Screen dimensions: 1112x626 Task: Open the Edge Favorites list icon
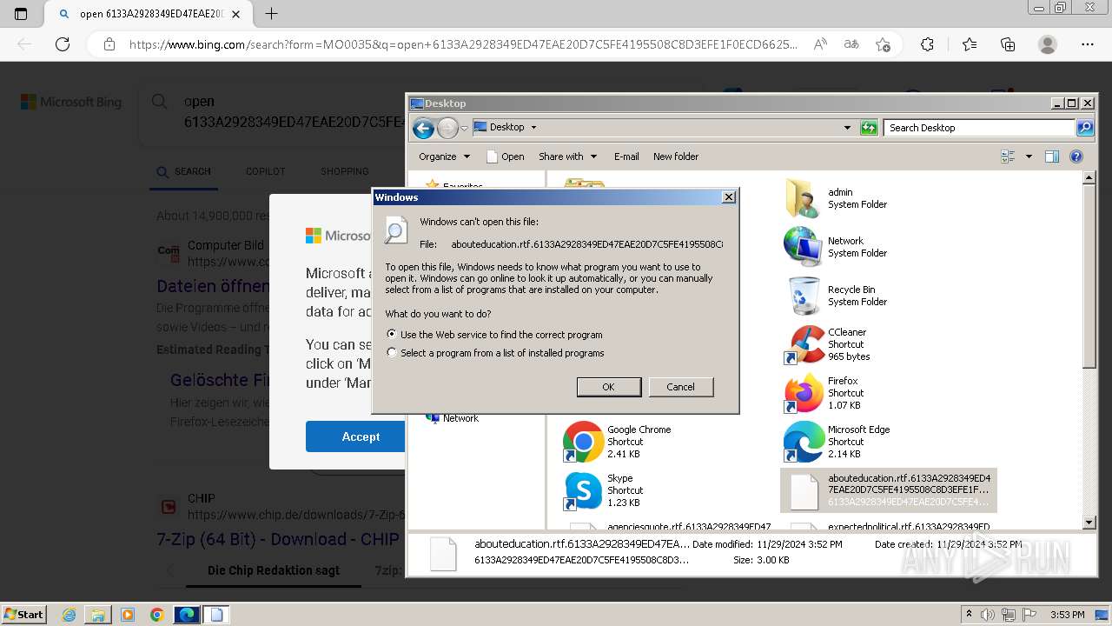[x=970, y=44]
